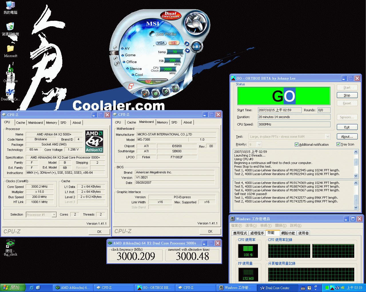Select the Office mode in Dual Core Center

point(130,62)
